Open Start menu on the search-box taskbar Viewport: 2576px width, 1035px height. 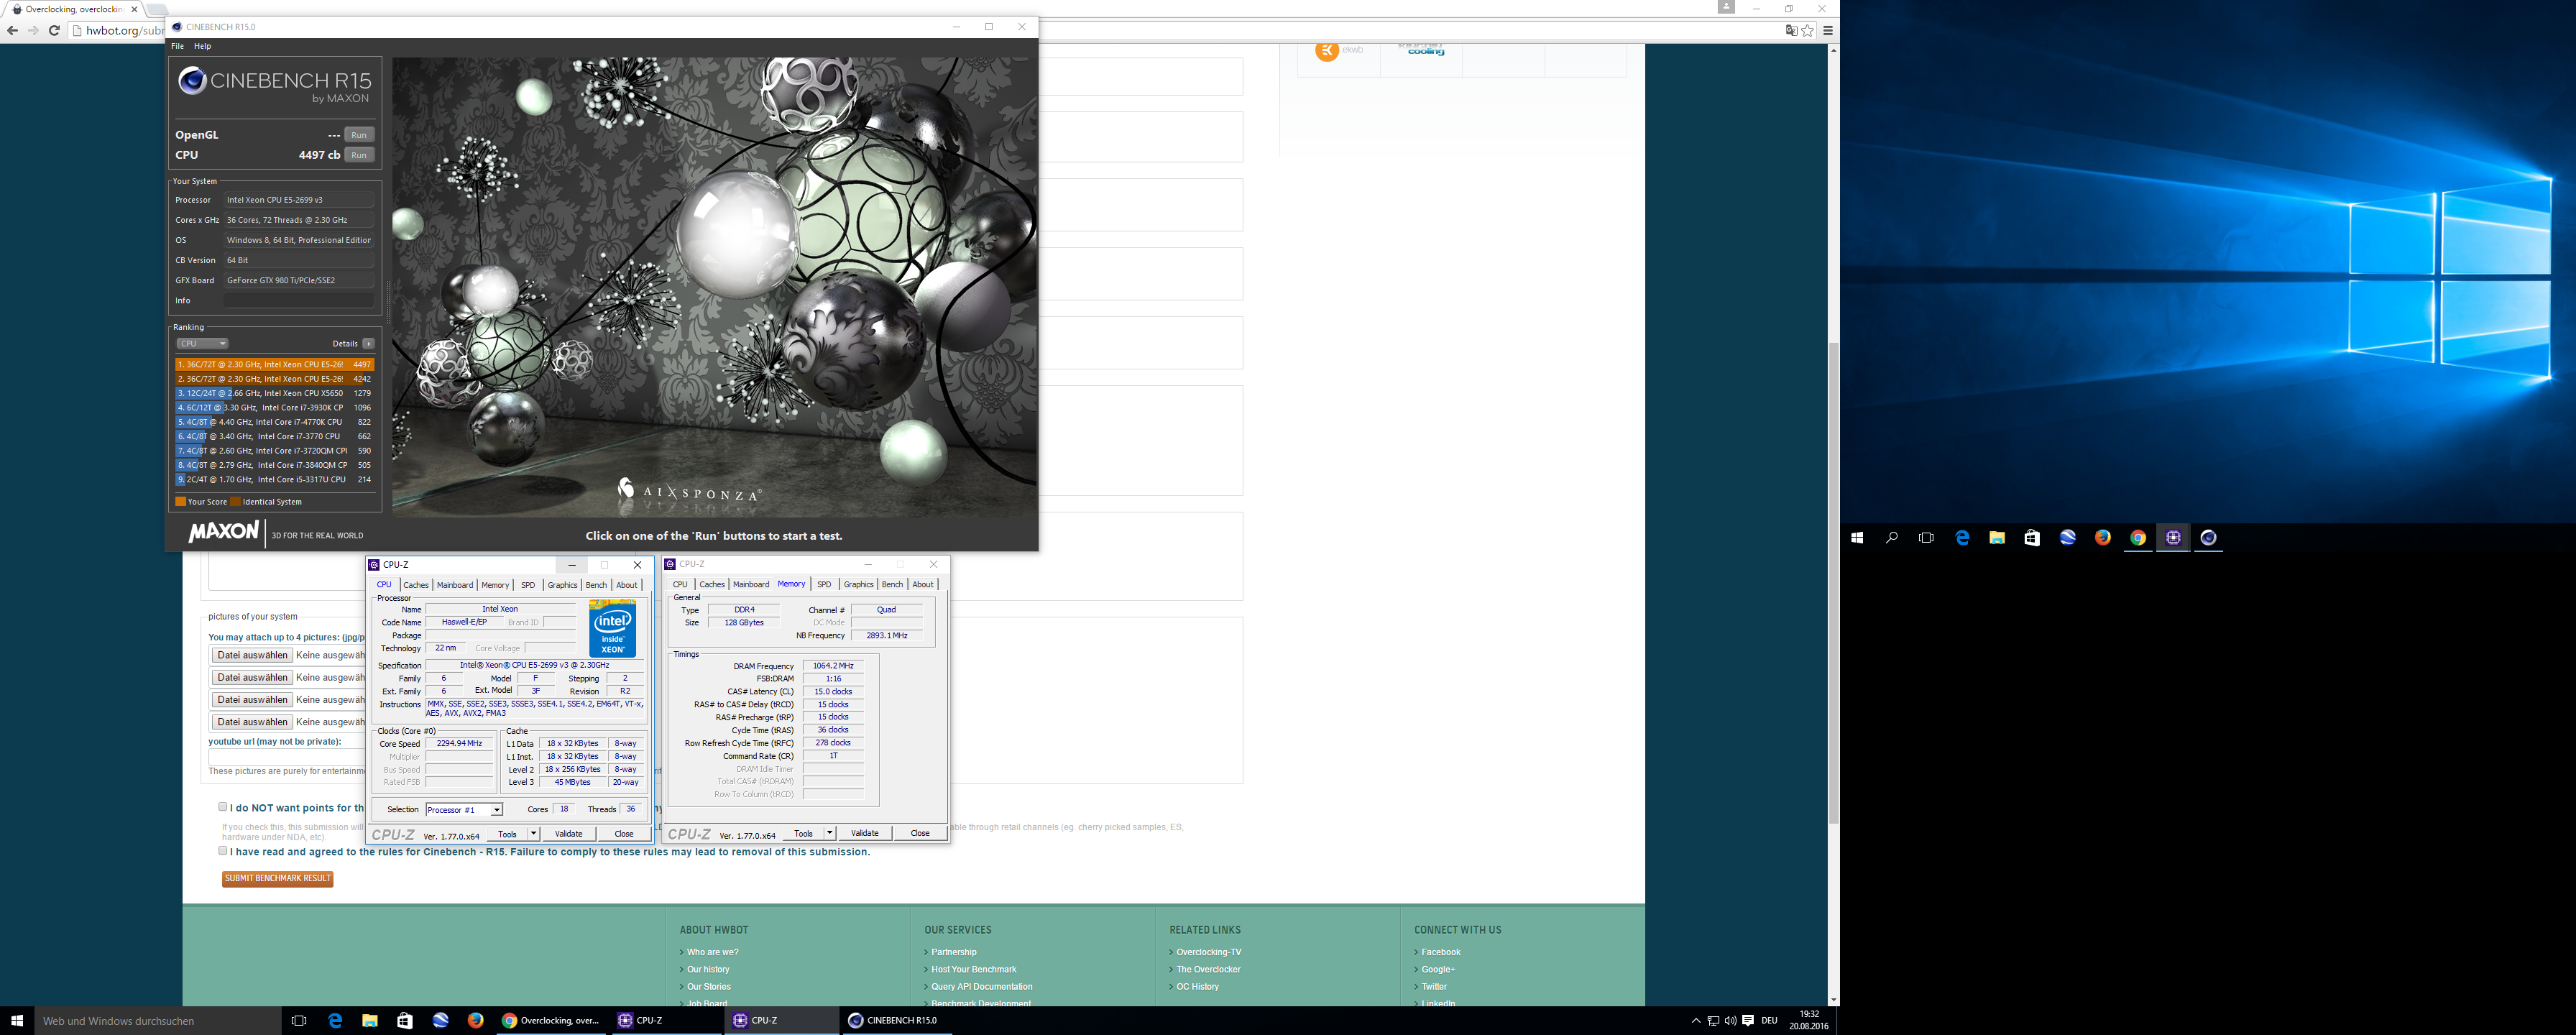17,1020
